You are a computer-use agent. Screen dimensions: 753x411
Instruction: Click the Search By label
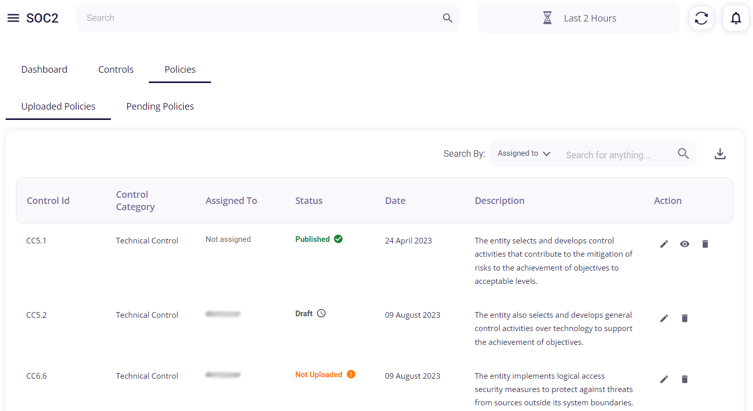465,154
